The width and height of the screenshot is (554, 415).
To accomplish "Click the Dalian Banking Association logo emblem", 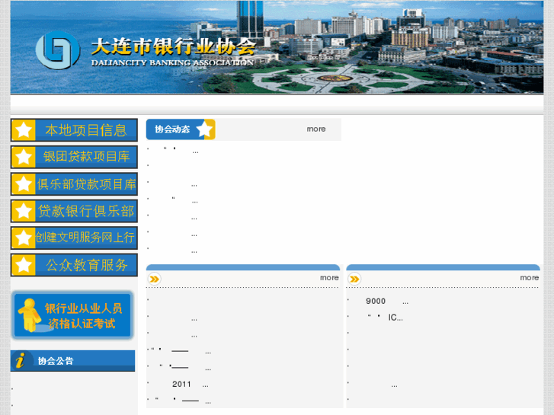I will [58, 50].
